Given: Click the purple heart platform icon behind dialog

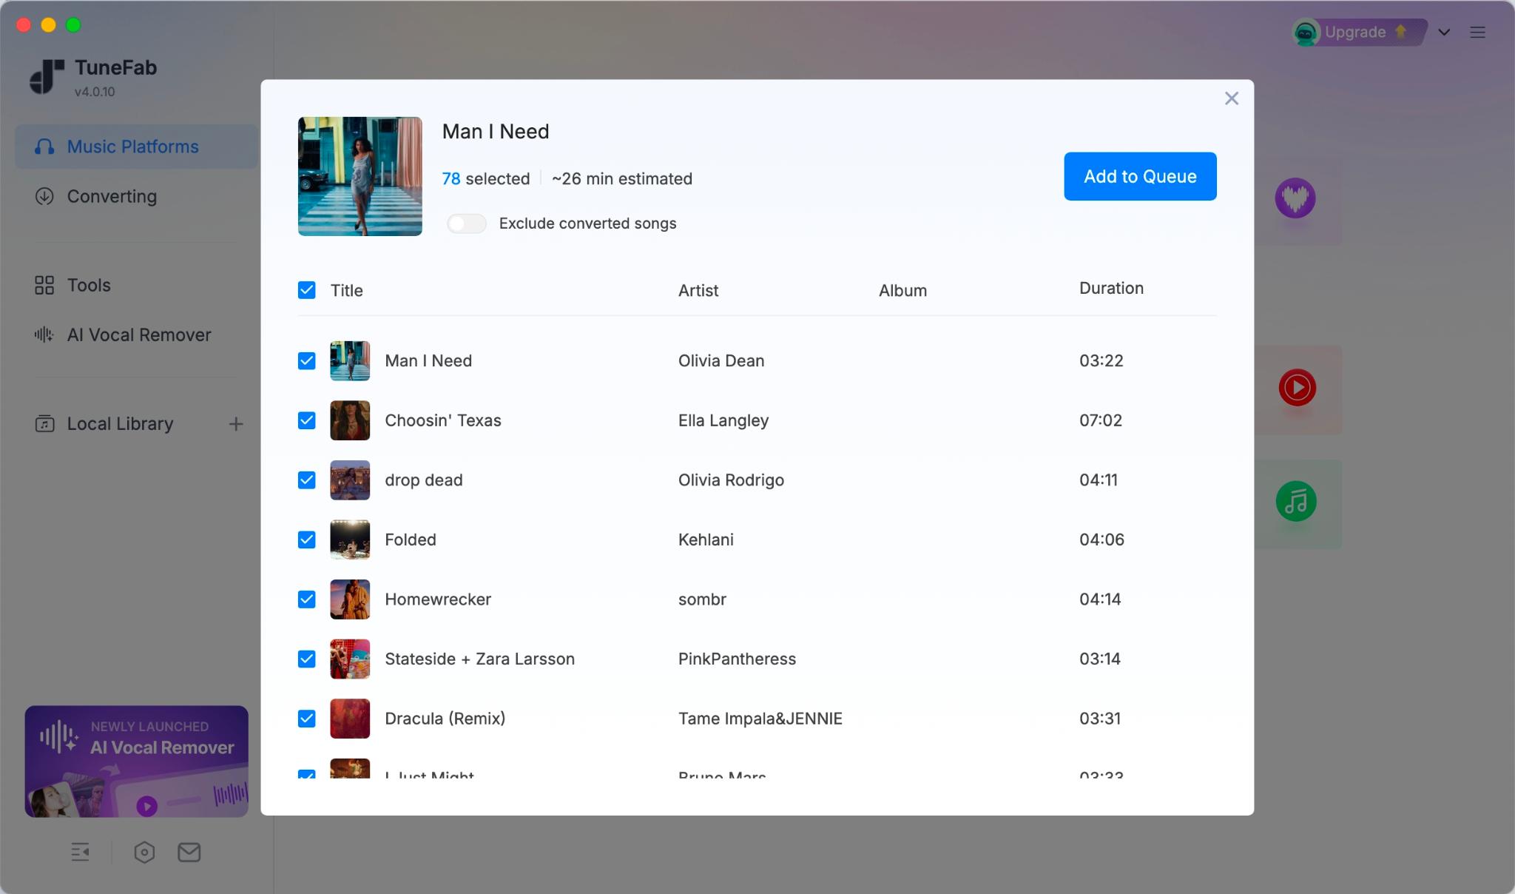Looking at the screenshot, I should coord(1295,198).
